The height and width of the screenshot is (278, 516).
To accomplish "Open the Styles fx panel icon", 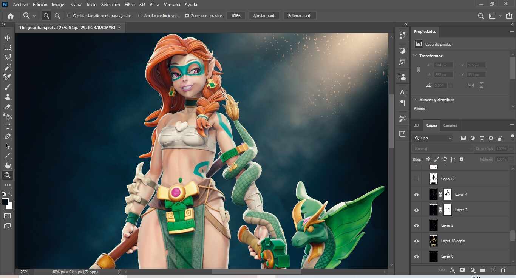I will (x=403, y=62).
